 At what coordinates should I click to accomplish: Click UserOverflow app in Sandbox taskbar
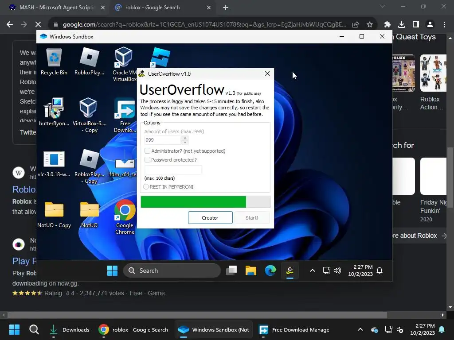290,271
